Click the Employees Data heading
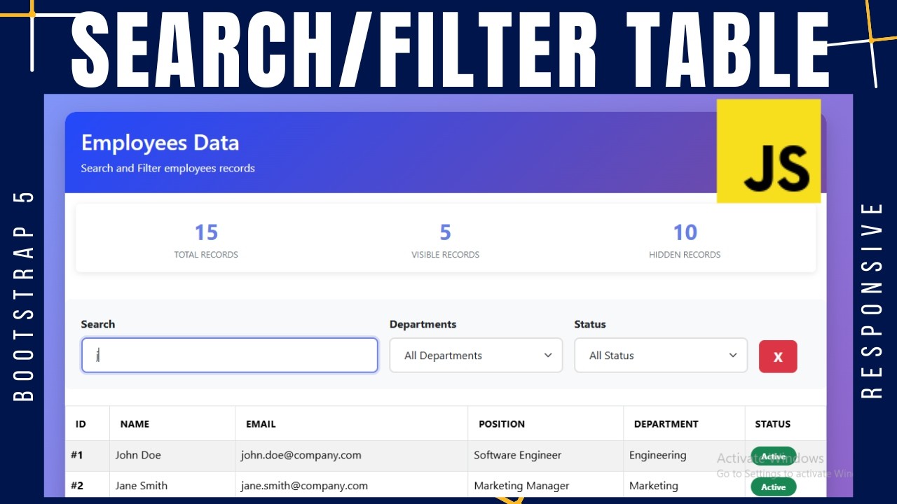Image resolution: width=897 pixels, height=504 pixels. [160, 143]
